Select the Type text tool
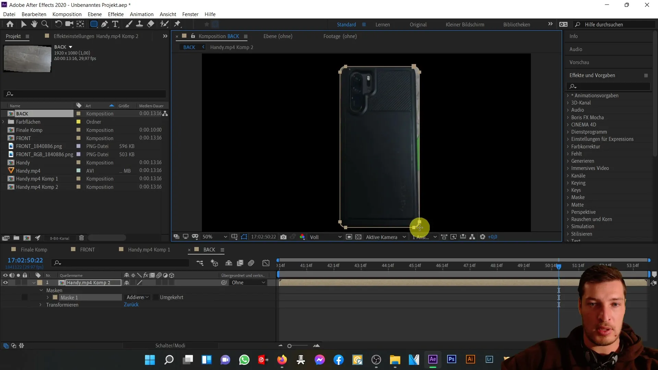The width and height of the screenshot is (658, 370). (x=115, y=24)
